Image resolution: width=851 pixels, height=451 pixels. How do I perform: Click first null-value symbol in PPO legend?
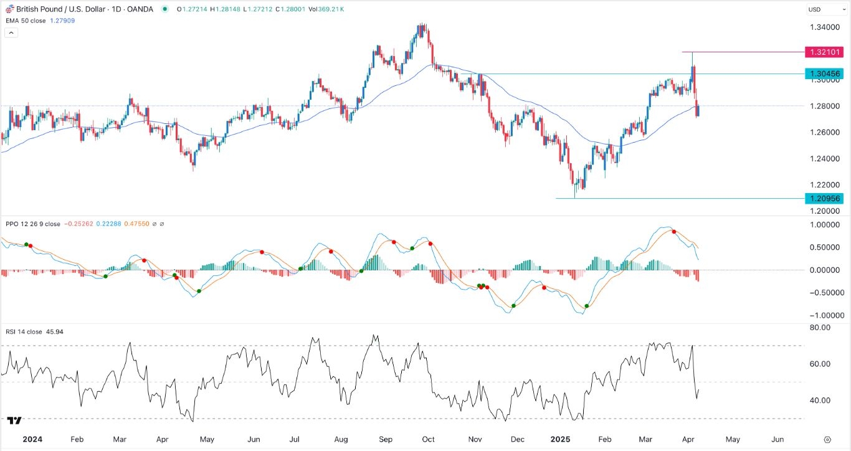155,224
